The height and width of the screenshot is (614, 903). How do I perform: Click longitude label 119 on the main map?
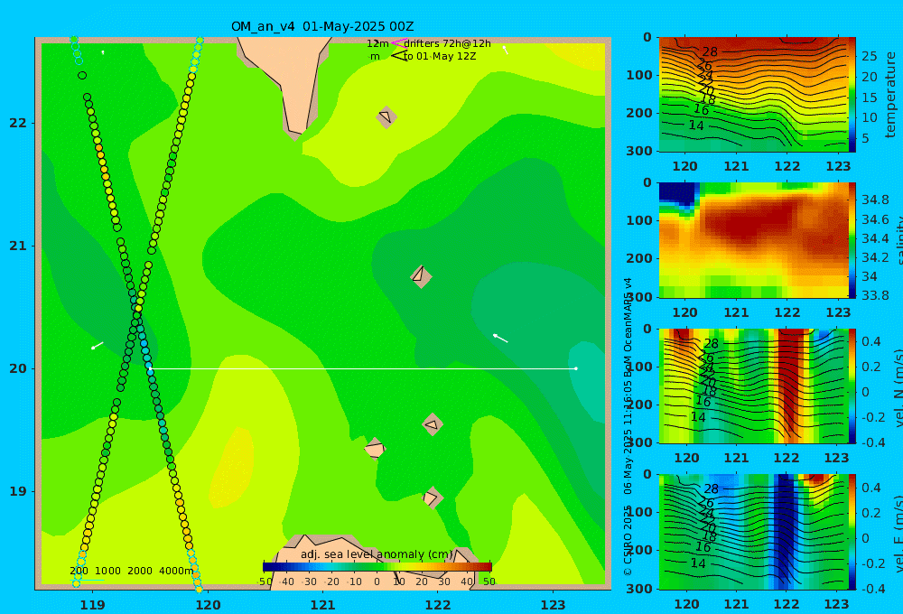(x=93, y=605)
